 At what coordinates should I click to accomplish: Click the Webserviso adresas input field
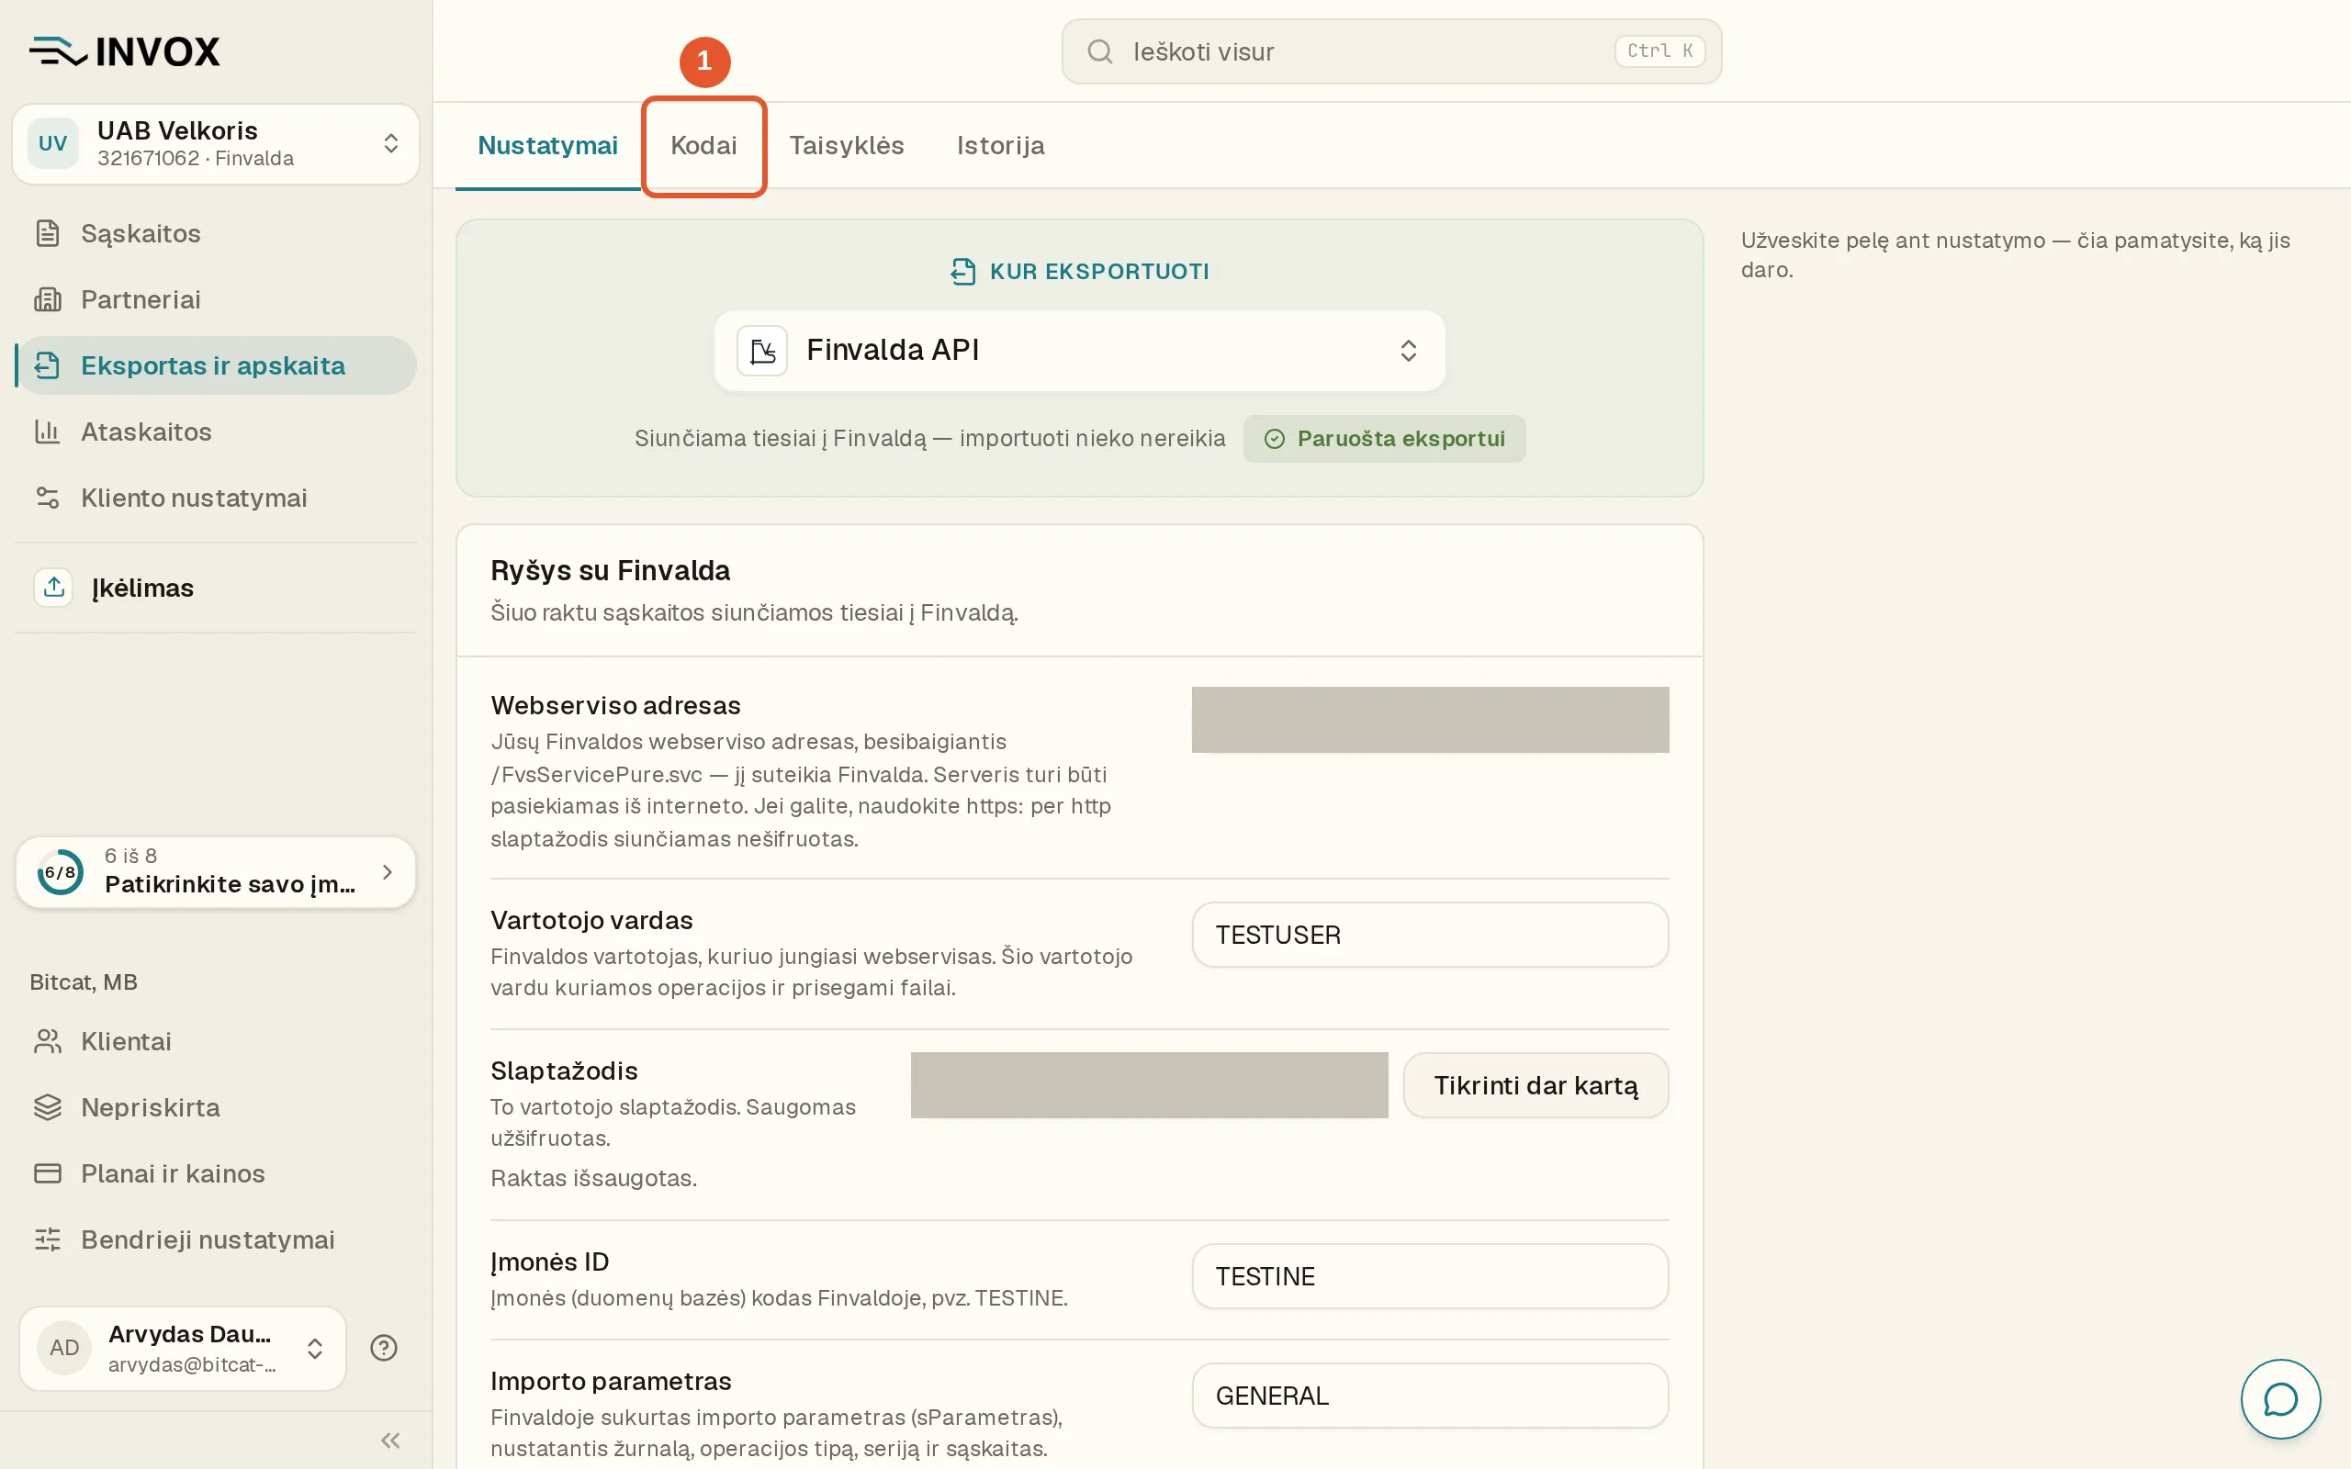pyautogui.click(x=1430, y=720)
